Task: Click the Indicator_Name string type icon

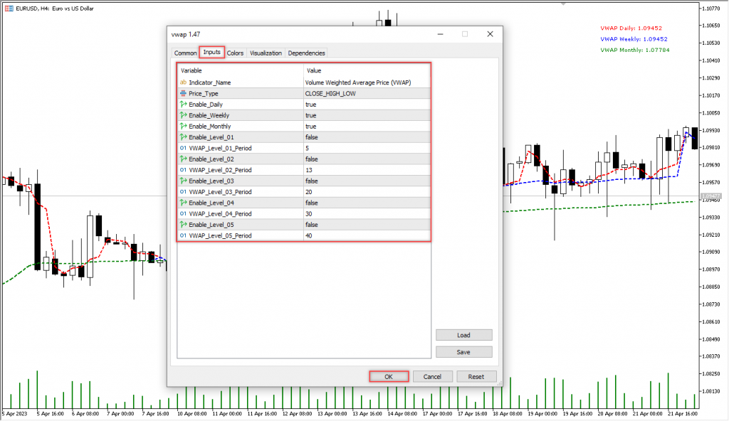Action: click(x=183, y=82)
